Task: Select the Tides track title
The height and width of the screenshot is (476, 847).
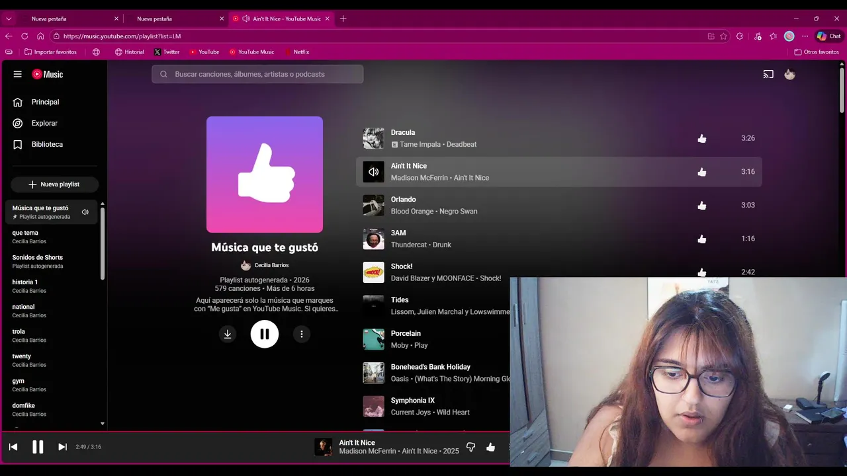Action: coord(400,299)
